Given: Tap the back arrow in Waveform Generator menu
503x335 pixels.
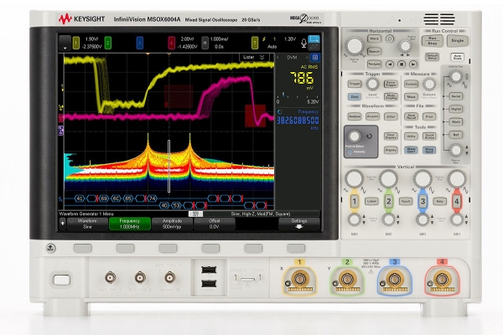Looking at the screenshot, I should click(63, 224).
